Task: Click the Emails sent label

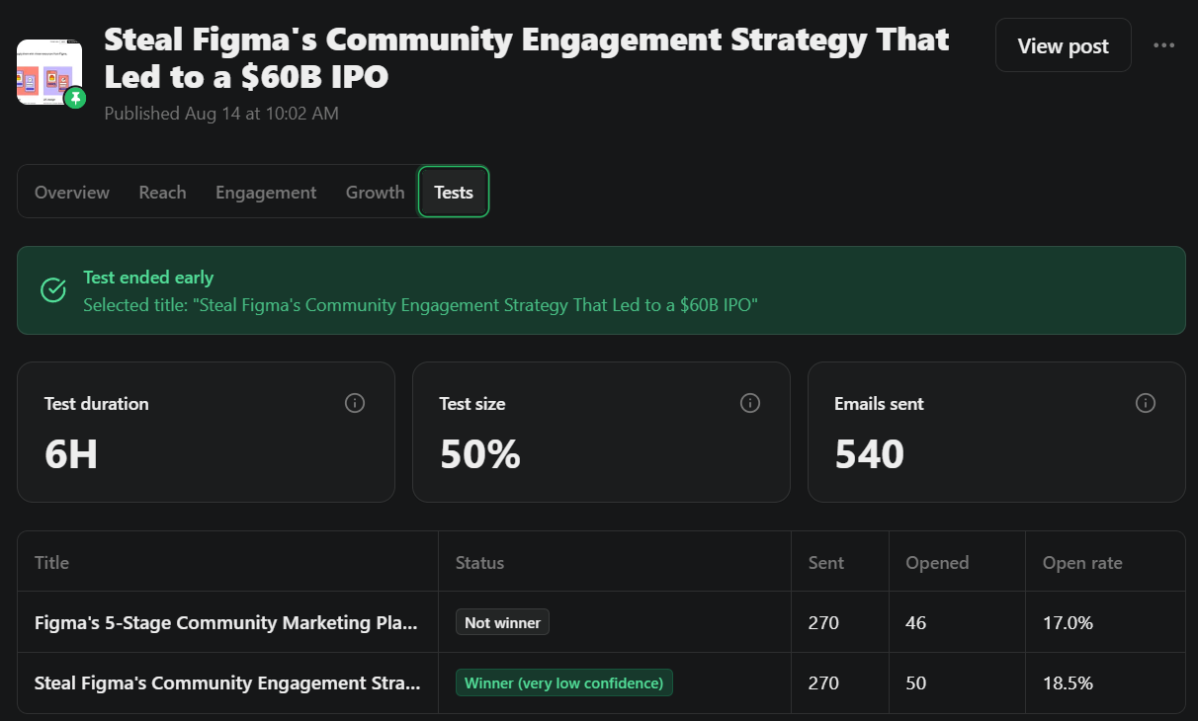Action: point(880,403)
